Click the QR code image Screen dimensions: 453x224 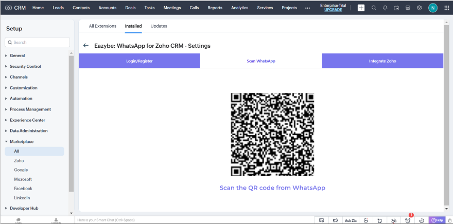(272, 135)
